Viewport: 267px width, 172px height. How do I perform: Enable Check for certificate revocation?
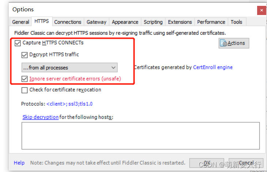25,90
